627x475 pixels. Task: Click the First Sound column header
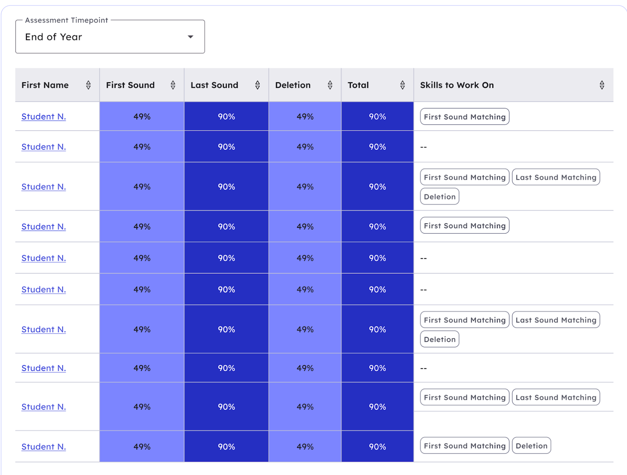tap(130, 85)
